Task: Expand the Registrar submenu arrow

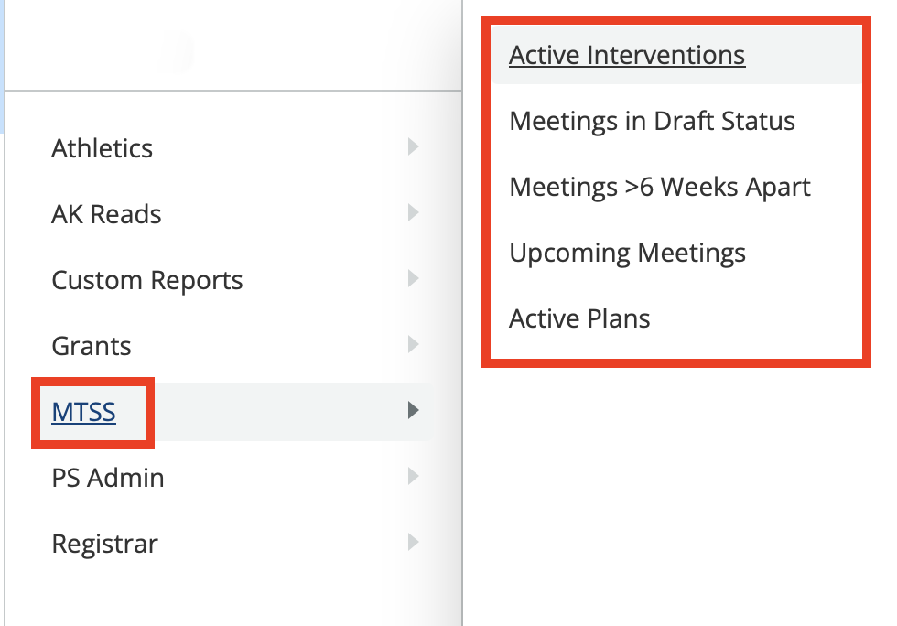Action: (x=414, y=542)
